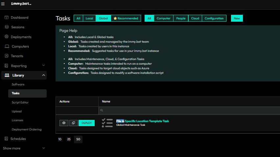Expand the Show more section
This screenshot has width=280, height=157.
(44, 148)
